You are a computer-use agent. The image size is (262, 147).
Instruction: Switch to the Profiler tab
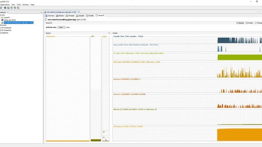click(x=90, y=16)
